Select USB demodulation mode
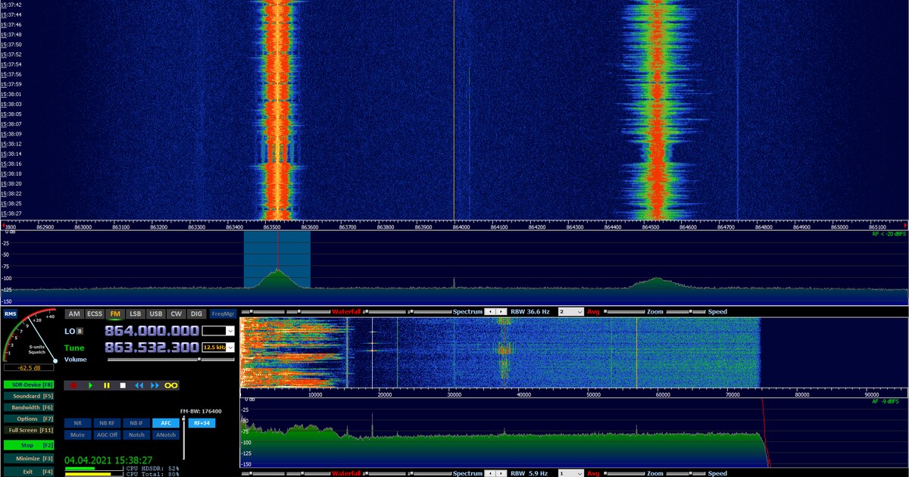This screenshot has width=909, height=477. pyautogui.click(x=156, y=313)
